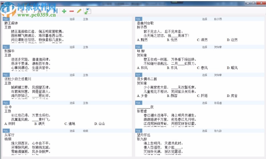The width and height of the screenshot is (266, 159).
Task: Select question number label 711
Action: 5,47
